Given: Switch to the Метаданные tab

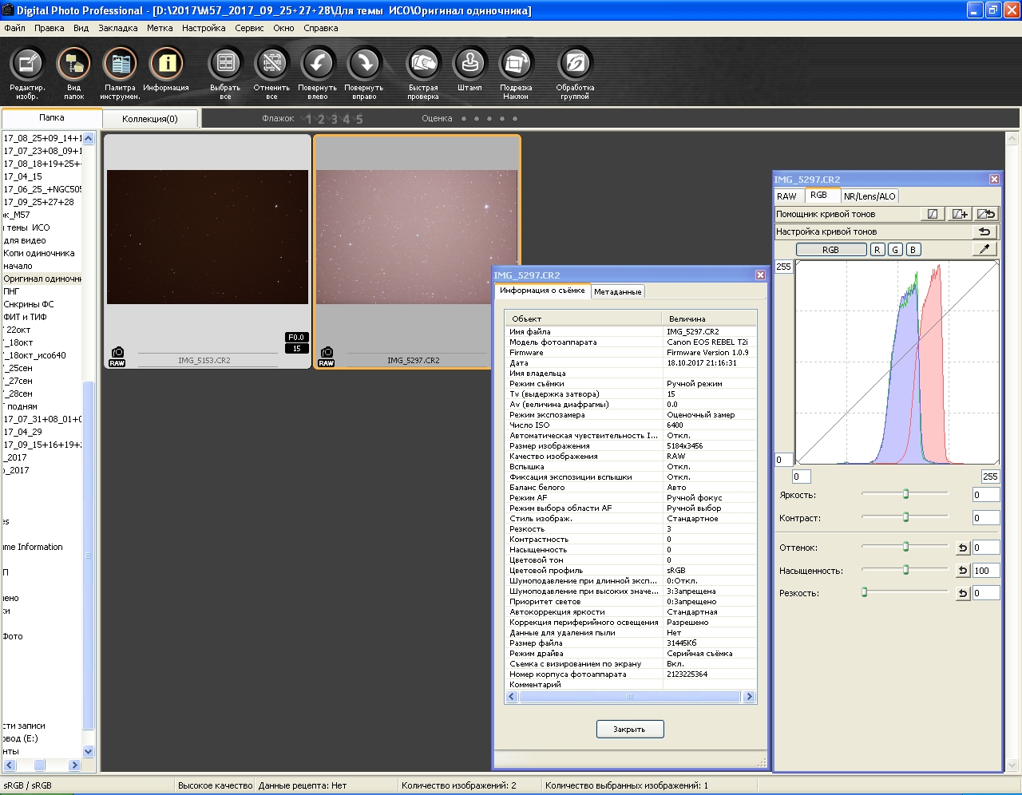Looking at the screenshot, I should (617, 292).
